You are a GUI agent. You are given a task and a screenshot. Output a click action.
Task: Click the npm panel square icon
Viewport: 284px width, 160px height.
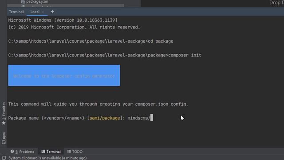[x=4, y=142]
